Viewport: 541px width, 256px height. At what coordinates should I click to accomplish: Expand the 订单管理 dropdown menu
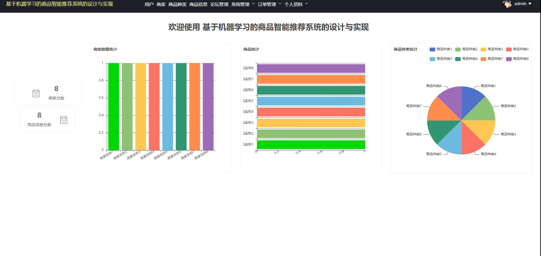click(x=269, y=4)
